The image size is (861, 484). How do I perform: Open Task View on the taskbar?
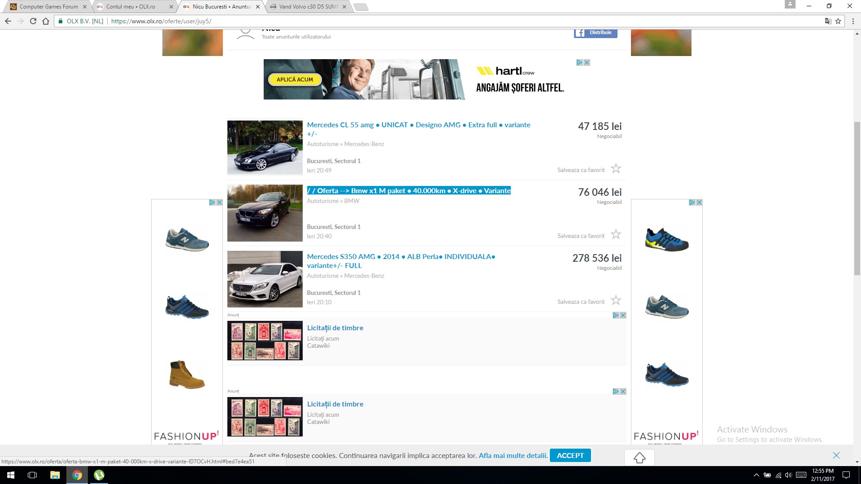32,475
